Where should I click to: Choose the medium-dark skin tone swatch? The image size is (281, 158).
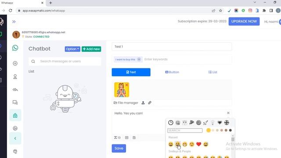coord(226,130)
